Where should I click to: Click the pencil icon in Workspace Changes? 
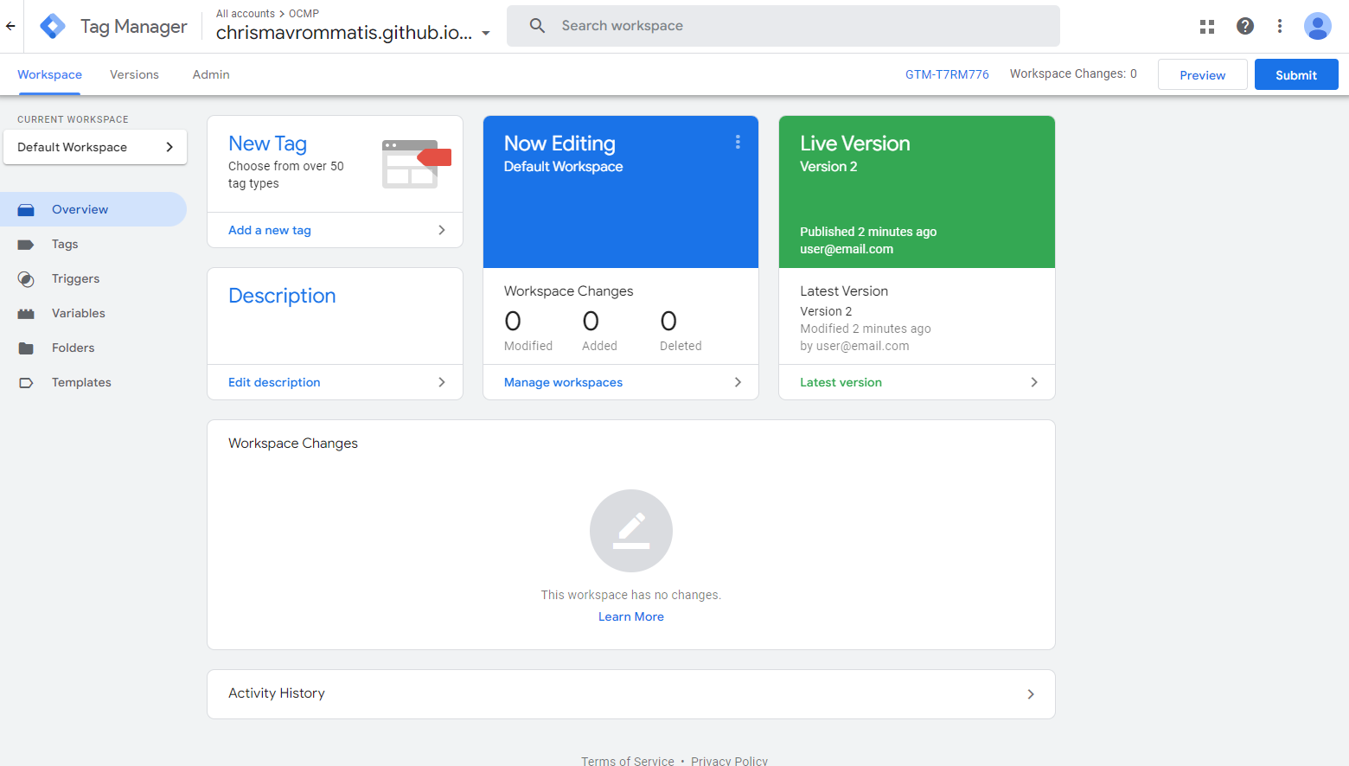coord(631,531)
